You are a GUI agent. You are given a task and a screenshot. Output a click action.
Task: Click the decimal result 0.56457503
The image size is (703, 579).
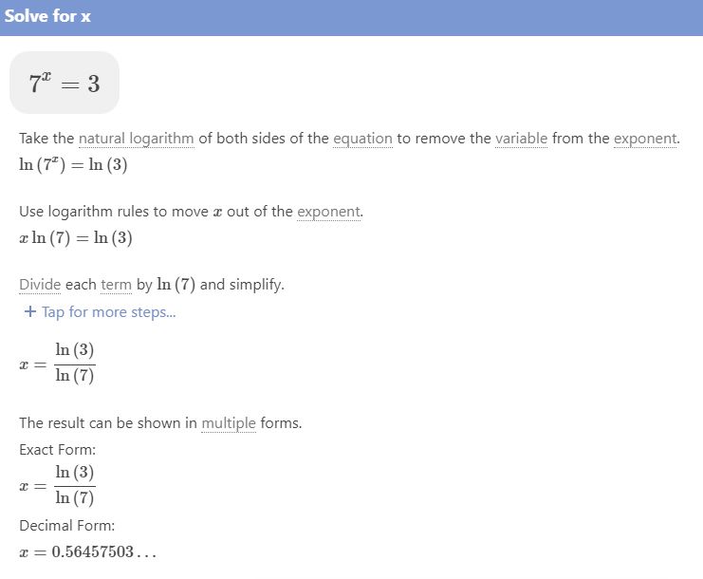[88, 551]
